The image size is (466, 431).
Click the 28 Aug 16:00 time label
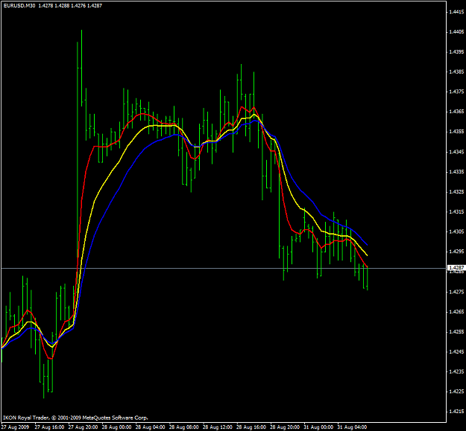[x=251, y=427]
